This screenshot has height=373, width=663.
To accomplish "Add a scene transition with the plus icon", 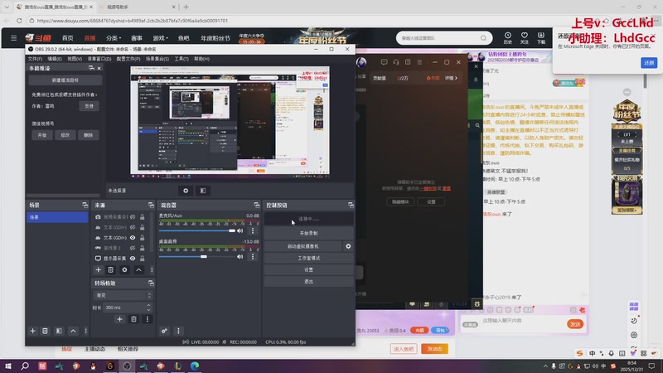I will (119, 319).
